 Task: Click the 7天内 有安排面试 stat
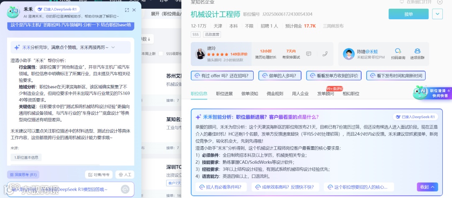(x=291, y=54)
